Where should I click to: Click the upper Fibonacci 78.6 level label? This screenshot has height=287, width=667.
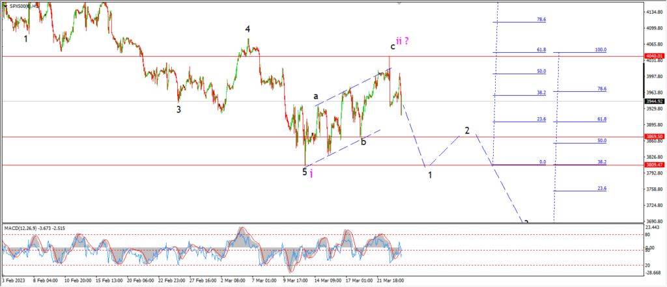(541, 20)
